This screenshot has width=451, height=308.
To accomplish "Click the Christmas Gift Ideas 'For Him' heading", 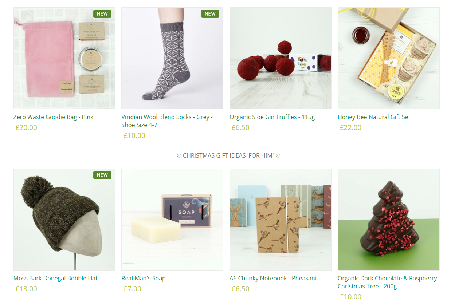I will pos(228,155).
